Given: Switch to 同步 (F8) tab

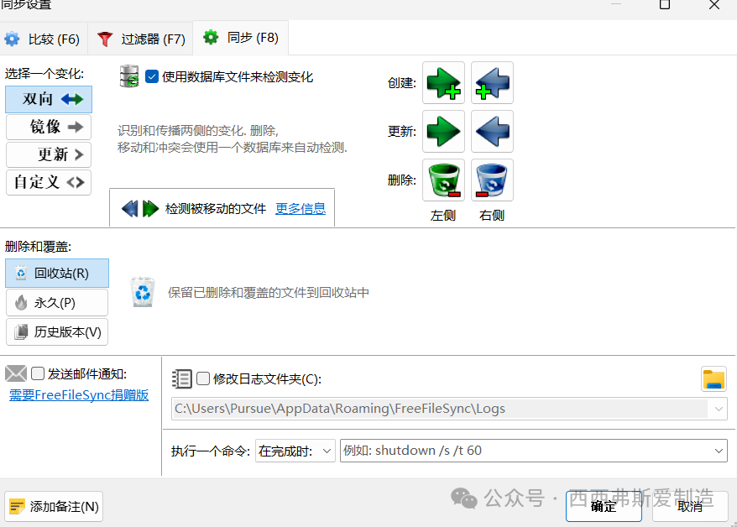Looking at the screenshot, I should [241, 38].
